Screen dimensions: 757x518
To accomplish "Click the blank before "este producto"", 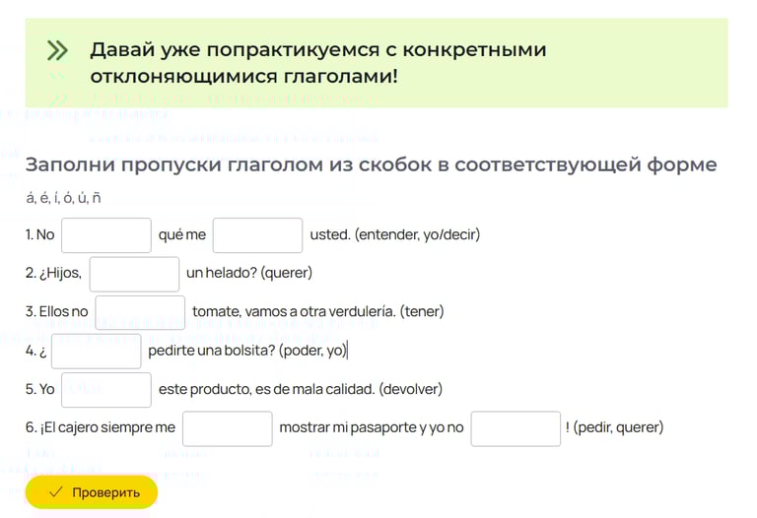I will coord(106,389).
